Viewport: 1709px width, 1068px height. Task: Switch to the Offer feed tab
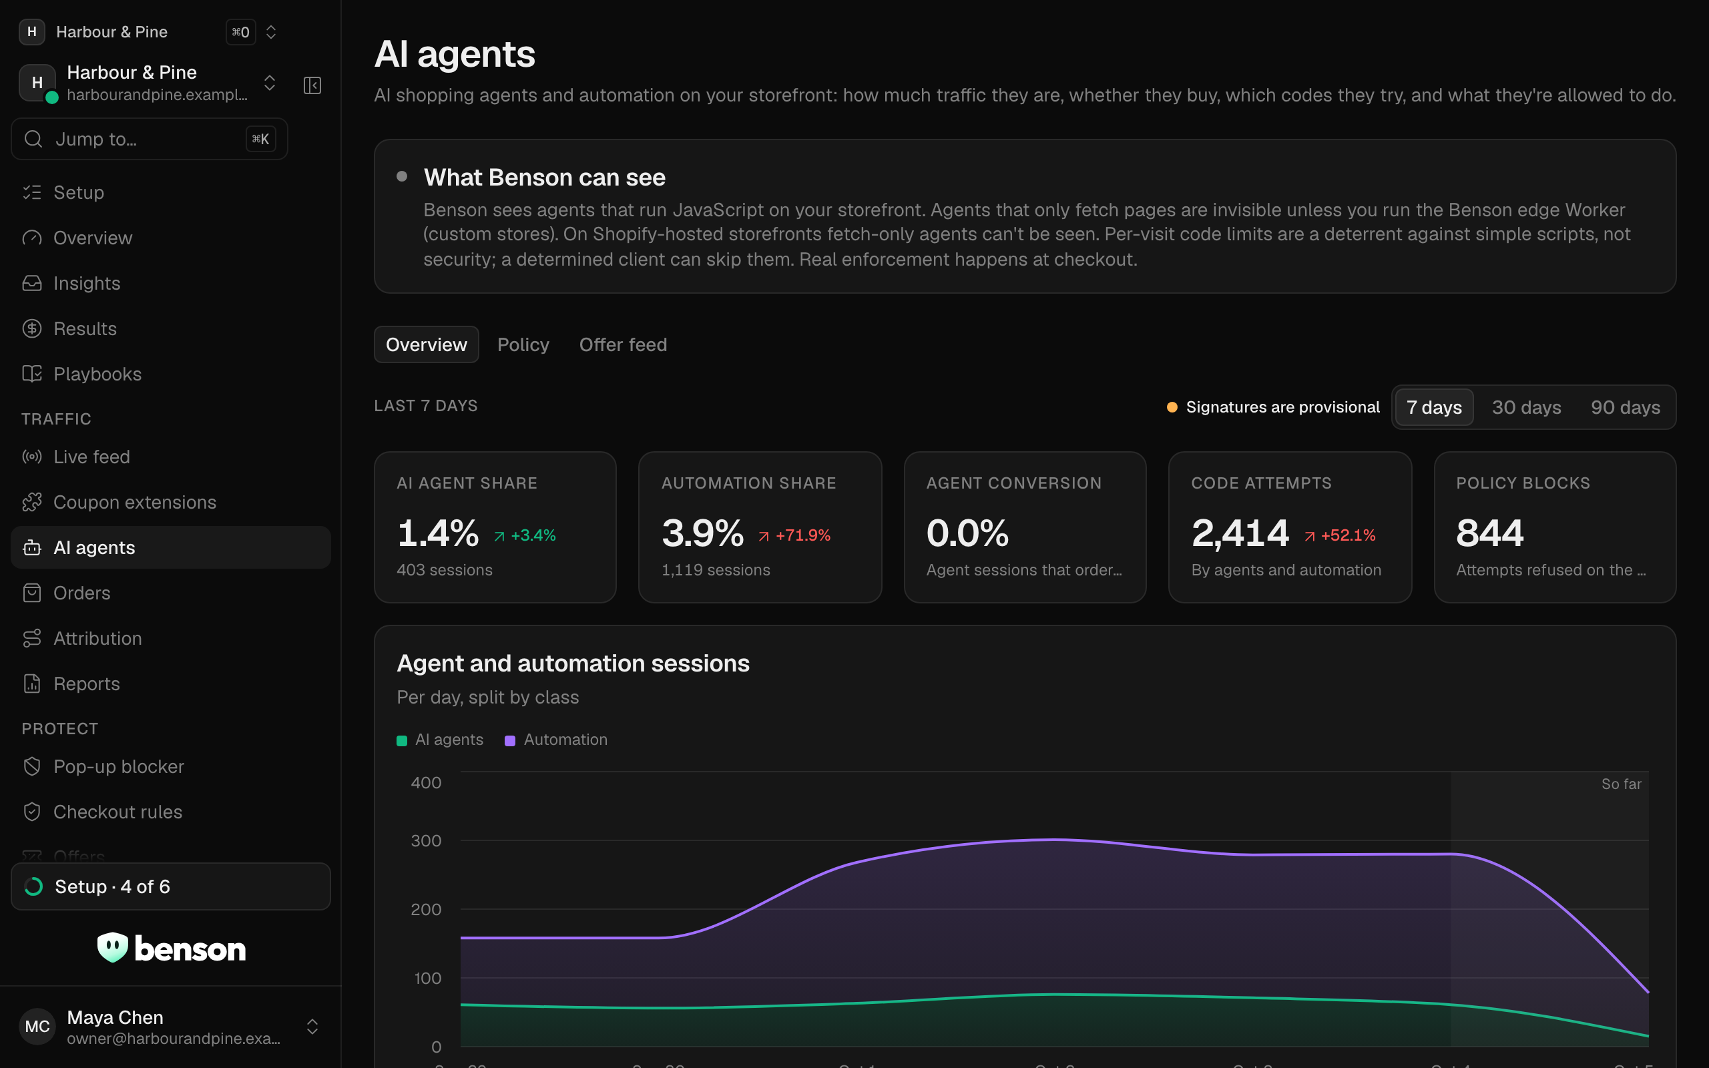coord(623,344)
